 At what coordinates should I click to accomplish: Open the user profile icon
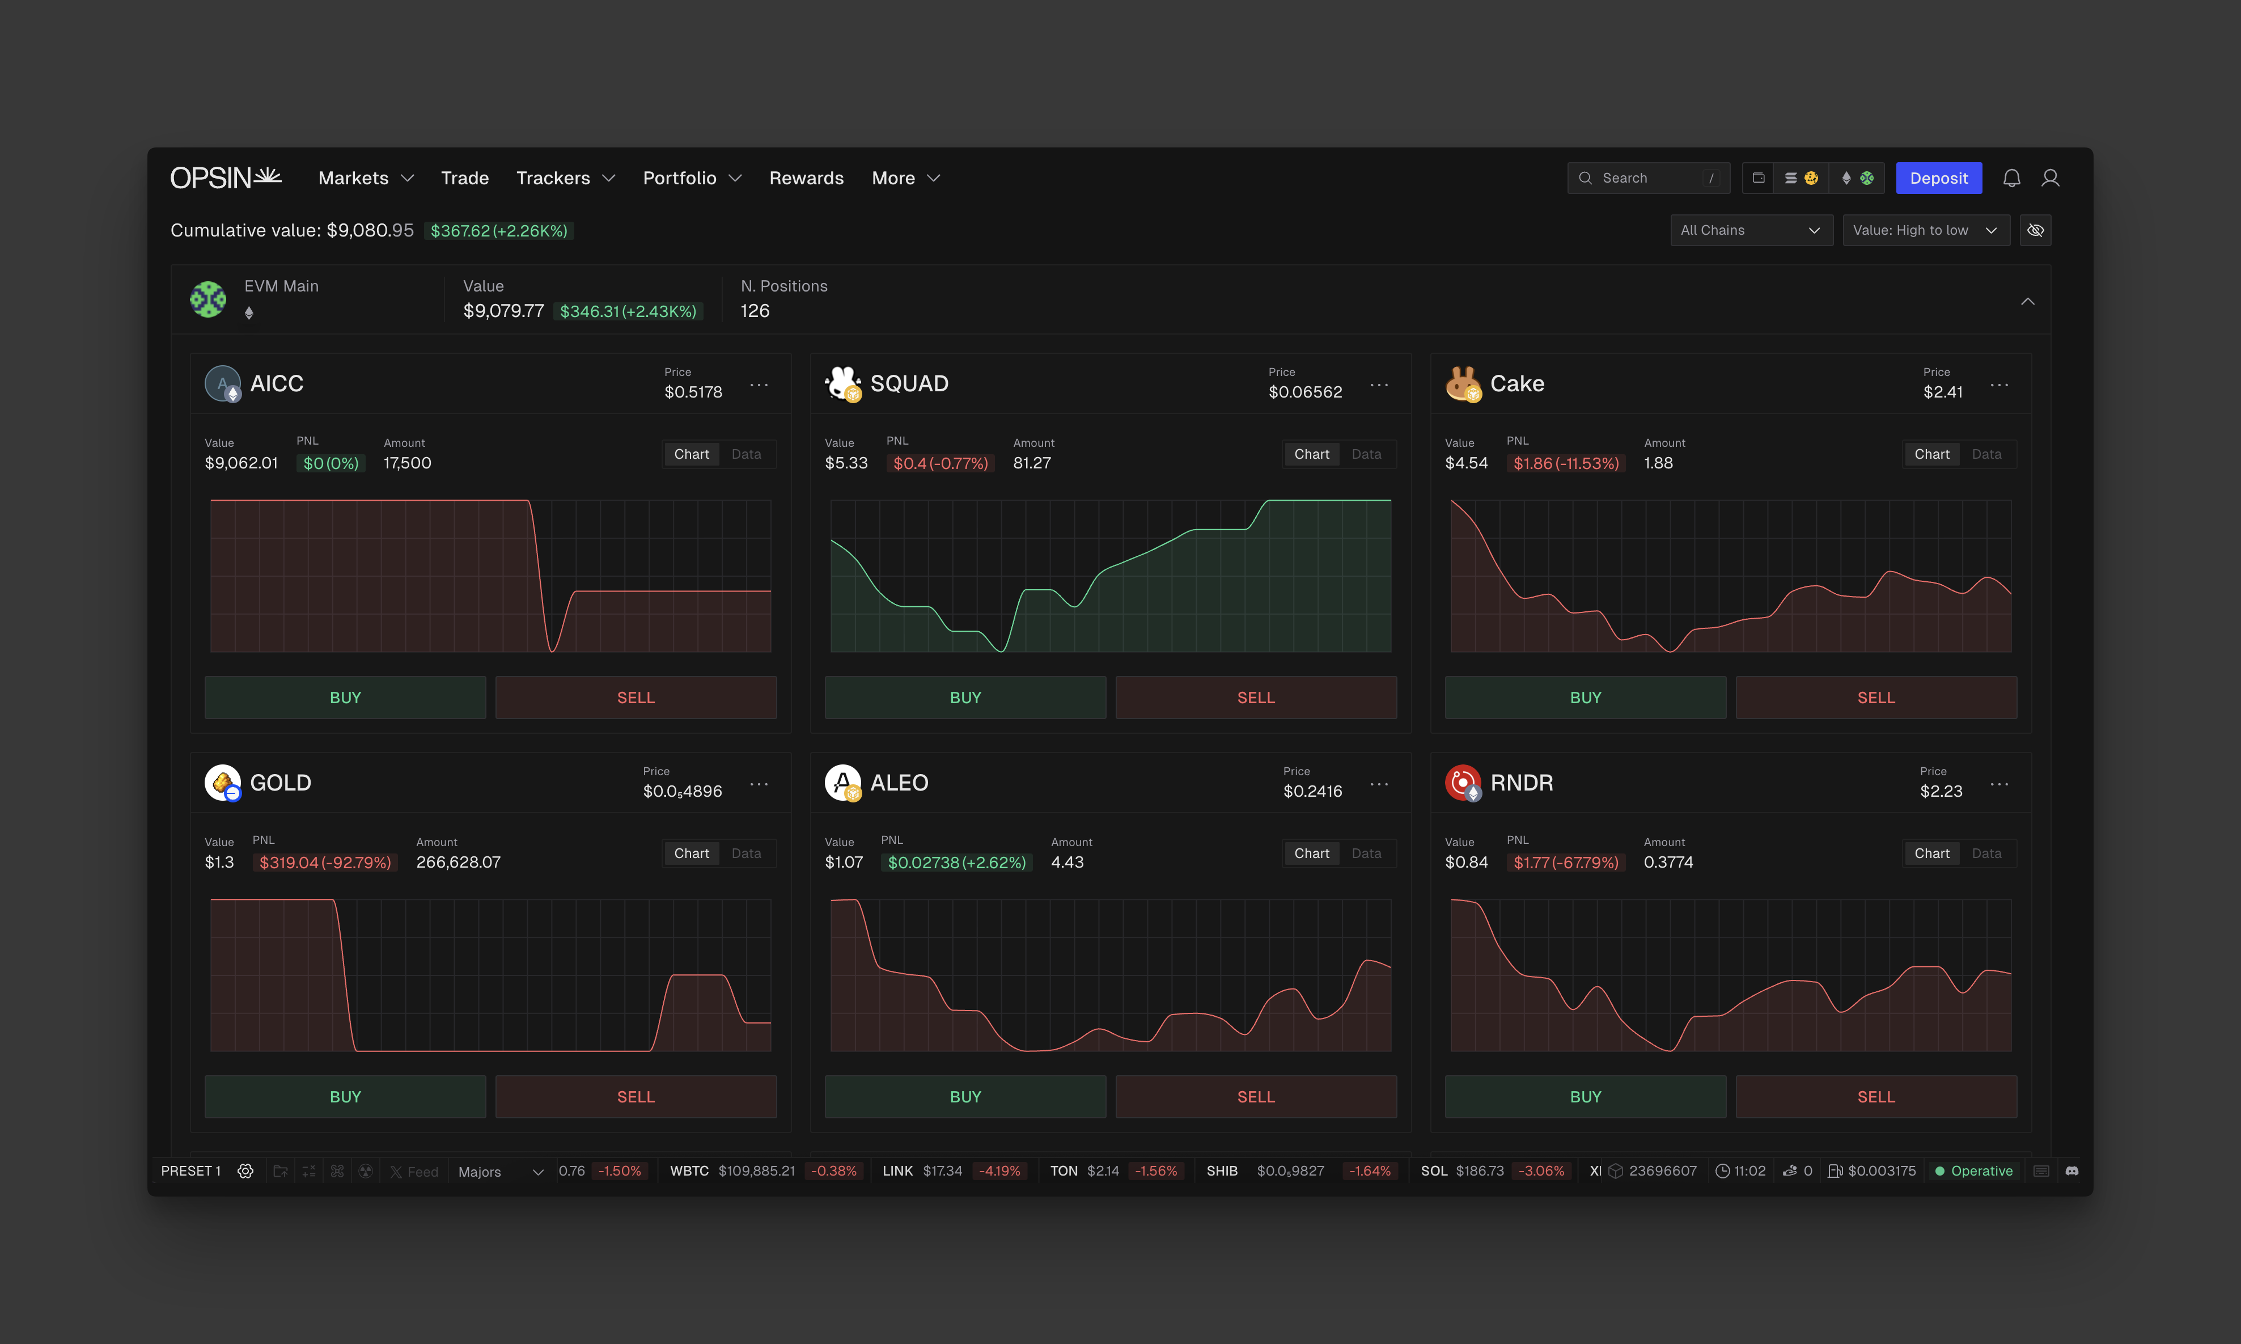pyautogui.click(x=2050, y=179)
